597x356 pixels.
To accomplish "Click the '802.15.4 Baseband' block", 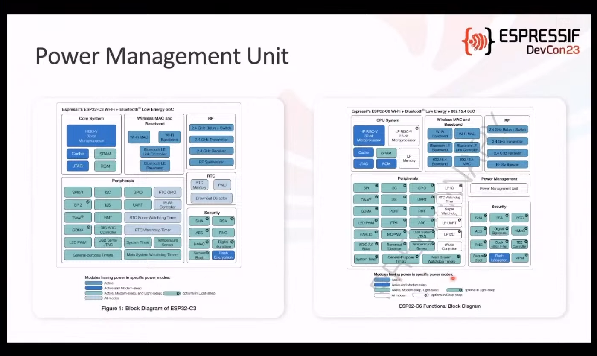I will [x=440, y=161].
